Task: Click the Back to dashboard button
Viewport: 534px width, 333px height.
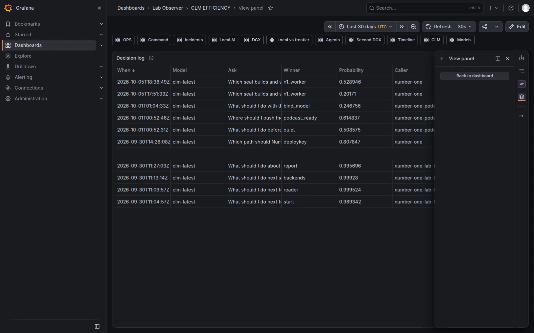Action: click(x=475, y=76)
